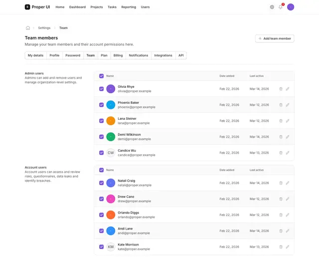Uncheck Kate Morrison's checkbox
Screen dimensions: 319x276
pyautogui.click(x=101, y=247)
